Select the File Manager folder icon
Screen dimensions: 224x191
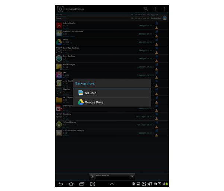[x=59, y=67]
